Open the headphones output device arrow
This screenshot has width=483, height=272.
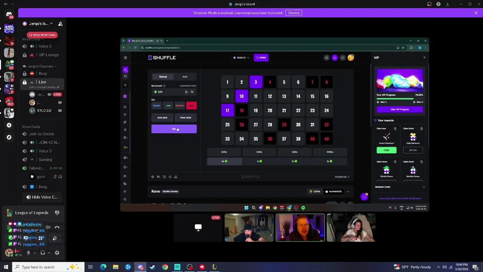49,253
